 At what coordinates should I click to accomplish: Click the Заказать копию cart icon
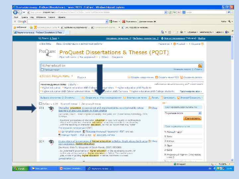coord(95,135)
